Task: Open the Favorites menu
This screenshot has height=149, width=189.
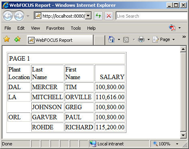Action: point(55,28)
